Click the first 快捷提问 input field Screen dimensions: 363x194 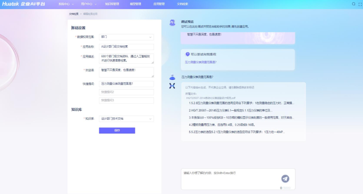pos(126,84)
